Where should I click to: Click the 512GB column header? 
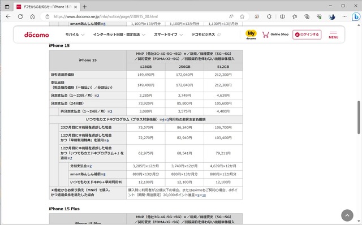(x=223, y=67)
